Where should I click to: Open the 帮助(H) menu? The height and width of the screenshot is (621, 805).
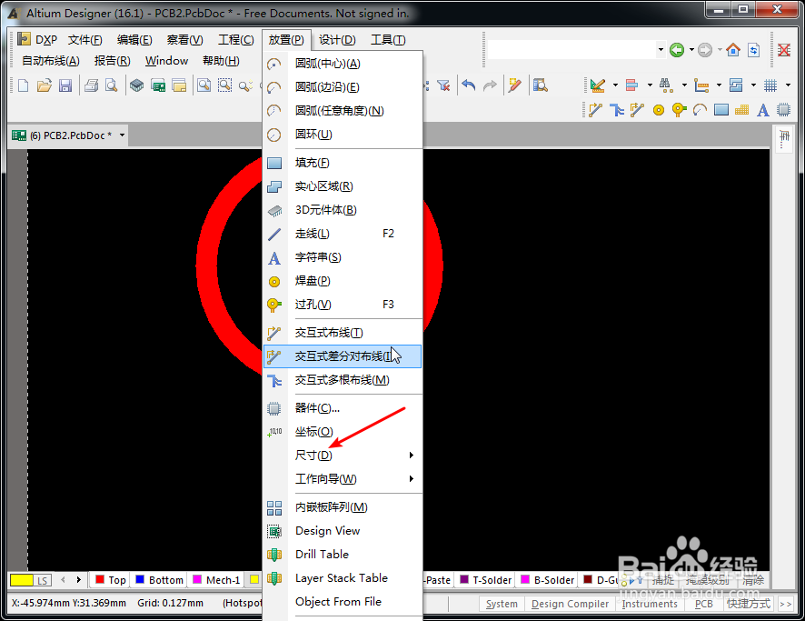coord(221,61)
